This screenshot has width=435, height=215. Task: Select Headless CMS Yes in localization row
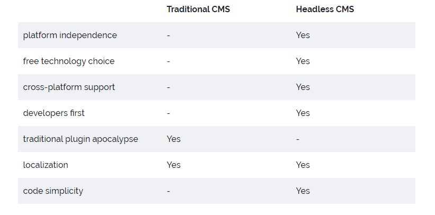pos(303,165)
